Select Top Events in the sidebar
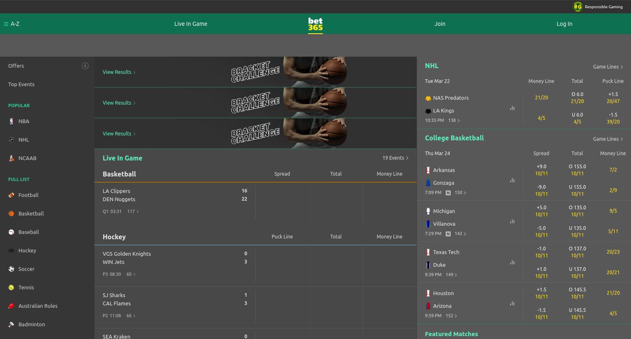The height and width of the screenshot is (339, 631). [x=21, y=85]
